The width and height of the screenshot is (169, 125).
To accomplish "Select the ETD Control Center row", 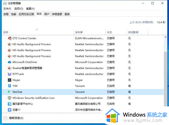I will point(83,38).
